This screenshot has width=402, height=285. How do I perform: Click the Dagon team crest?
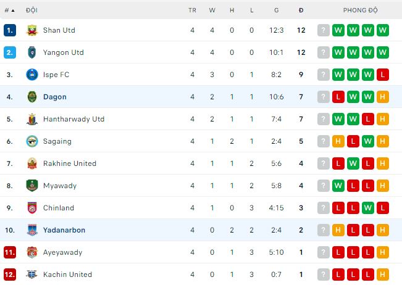click(32, 97)
